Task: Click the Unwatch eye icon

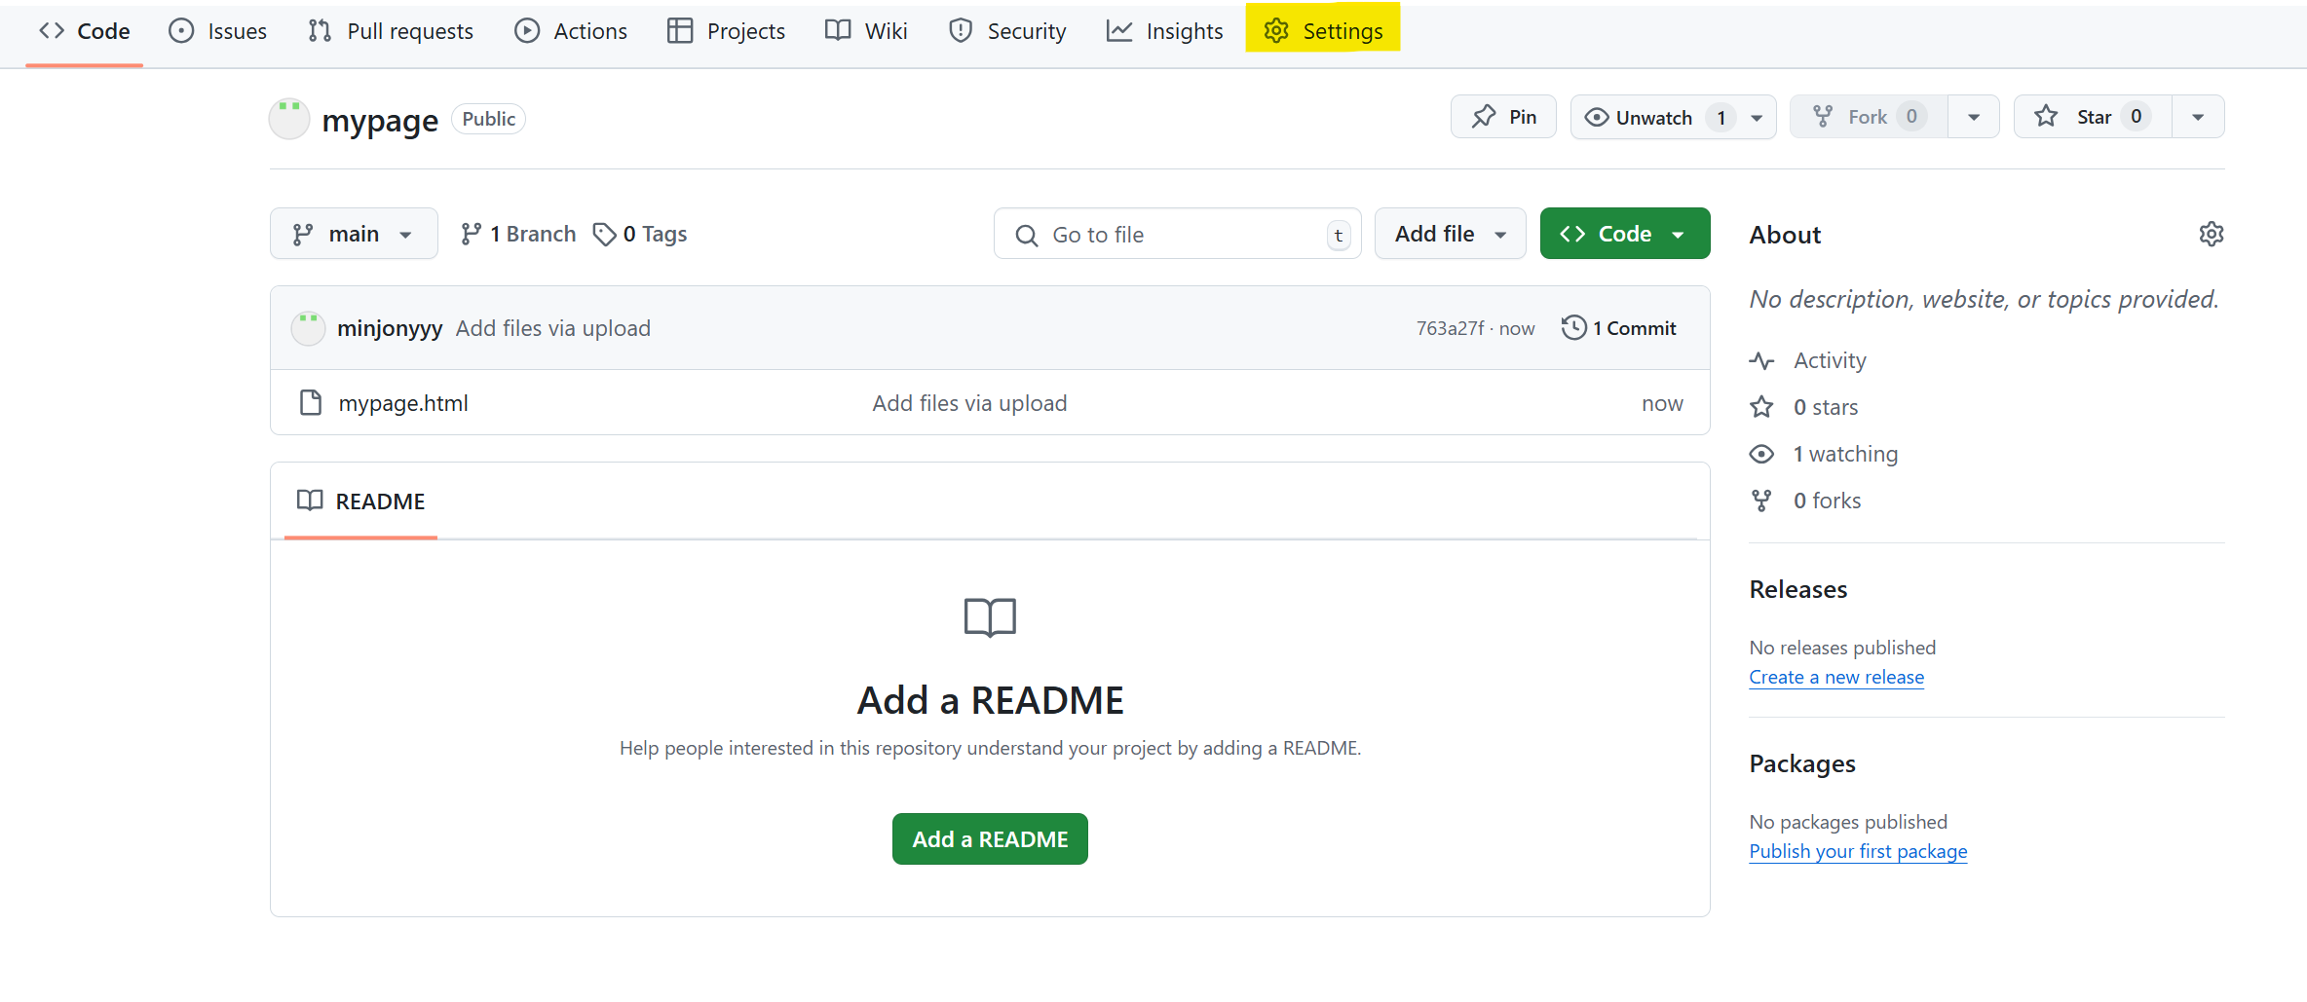Action: [1597, 117]
